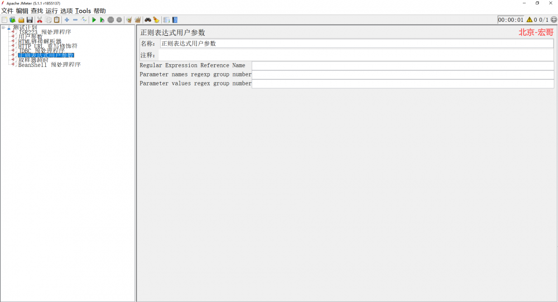Open the Templates icon in toolbar

[x=12, y=20]
